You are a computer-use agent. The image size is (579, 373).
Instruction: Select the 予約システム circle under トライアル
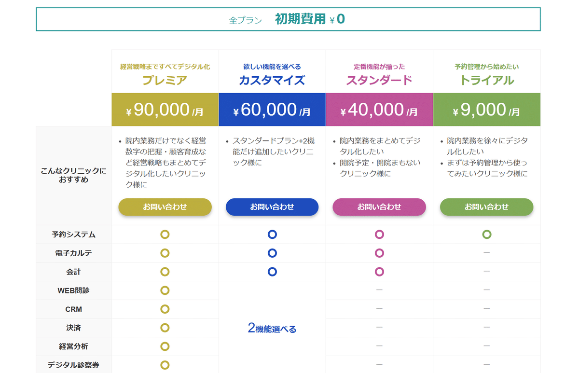point(486,235)
